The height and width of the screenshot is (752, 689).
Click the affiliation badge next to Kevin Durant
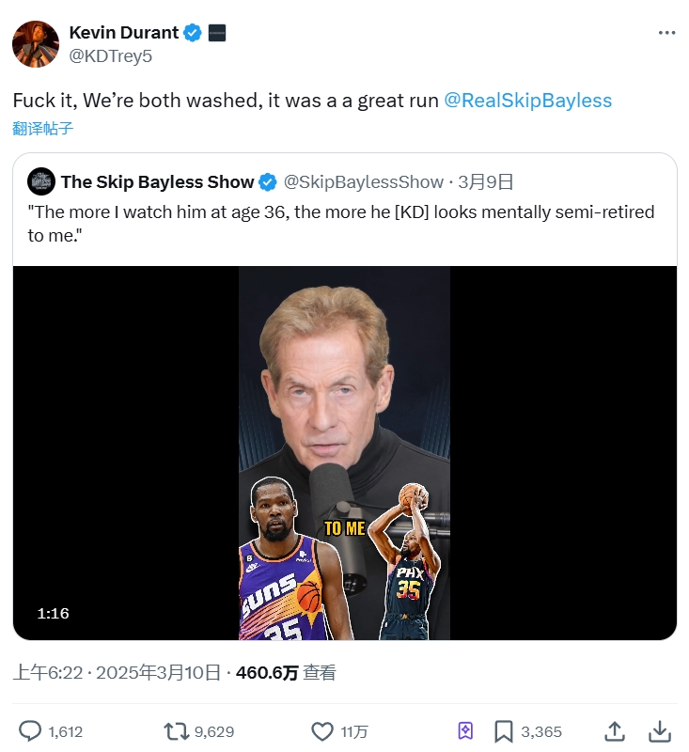coord(216,33)
